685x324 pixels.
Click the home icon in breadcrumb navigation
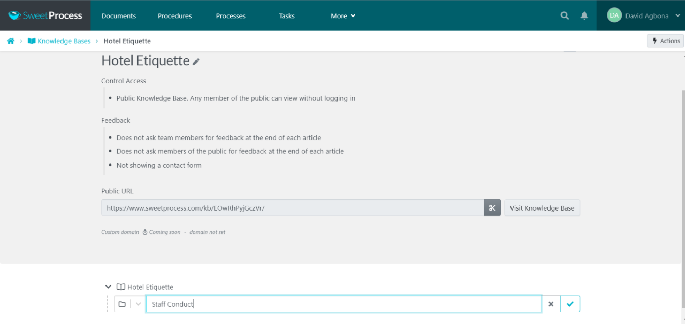pyautogui.click(x=11, y=41)
